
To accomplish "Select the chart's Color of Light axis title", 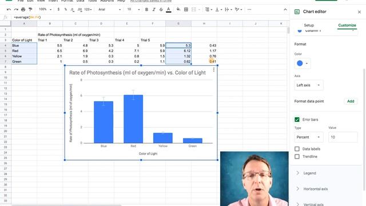I will click(x=148, y=153).
